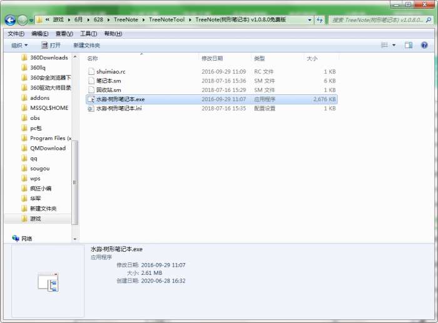The width and height of the screenshot is (438, 323).
Task: Click the Program Files (x folder icon
Action: [24, 138]
